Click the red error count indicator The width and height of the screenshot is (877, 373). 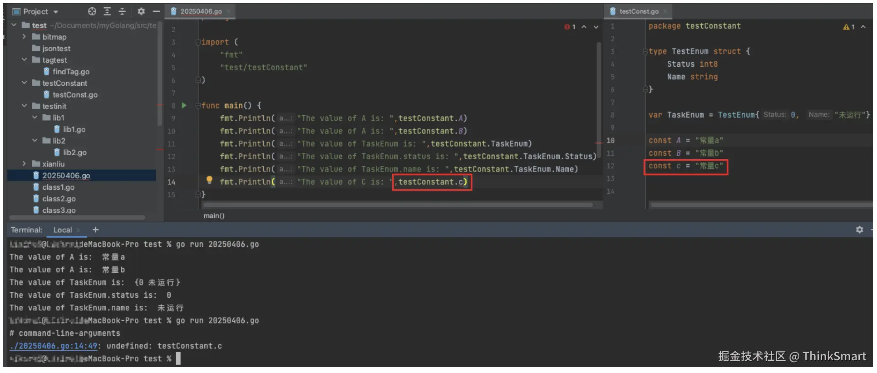(x=570, y=27)
